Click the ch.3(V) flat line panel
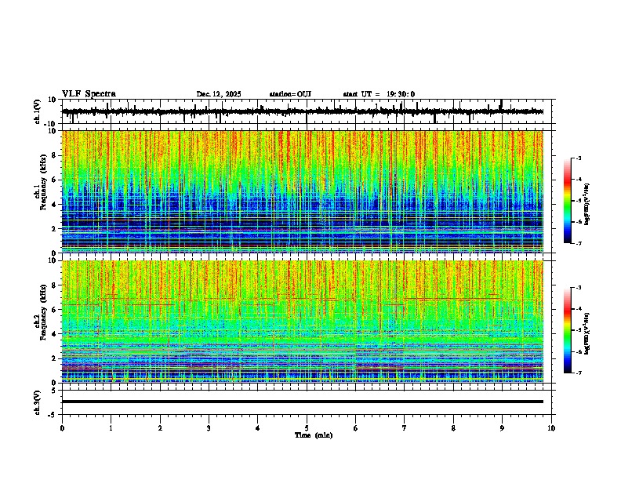Screen dimensions: 621x480 pos(308,402)
